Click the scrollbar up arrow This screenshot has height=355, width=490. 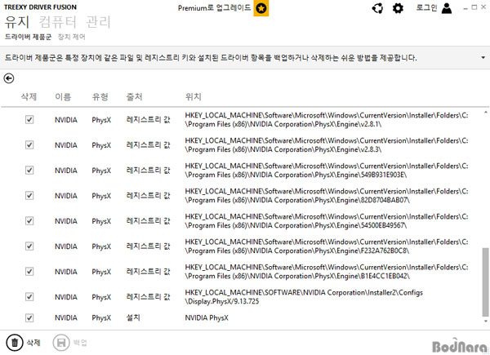pyautogui.click(x=485, y=112)
